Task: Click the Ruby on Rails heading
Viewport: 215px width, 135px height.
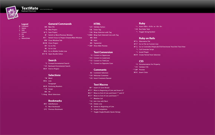Action: click(x=147, y=38)
